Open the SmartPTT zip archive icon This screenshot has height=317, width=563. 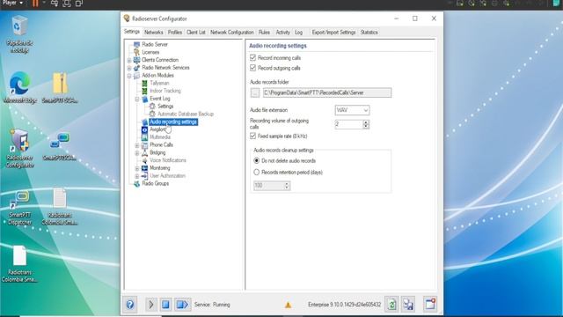pos(60,88)
